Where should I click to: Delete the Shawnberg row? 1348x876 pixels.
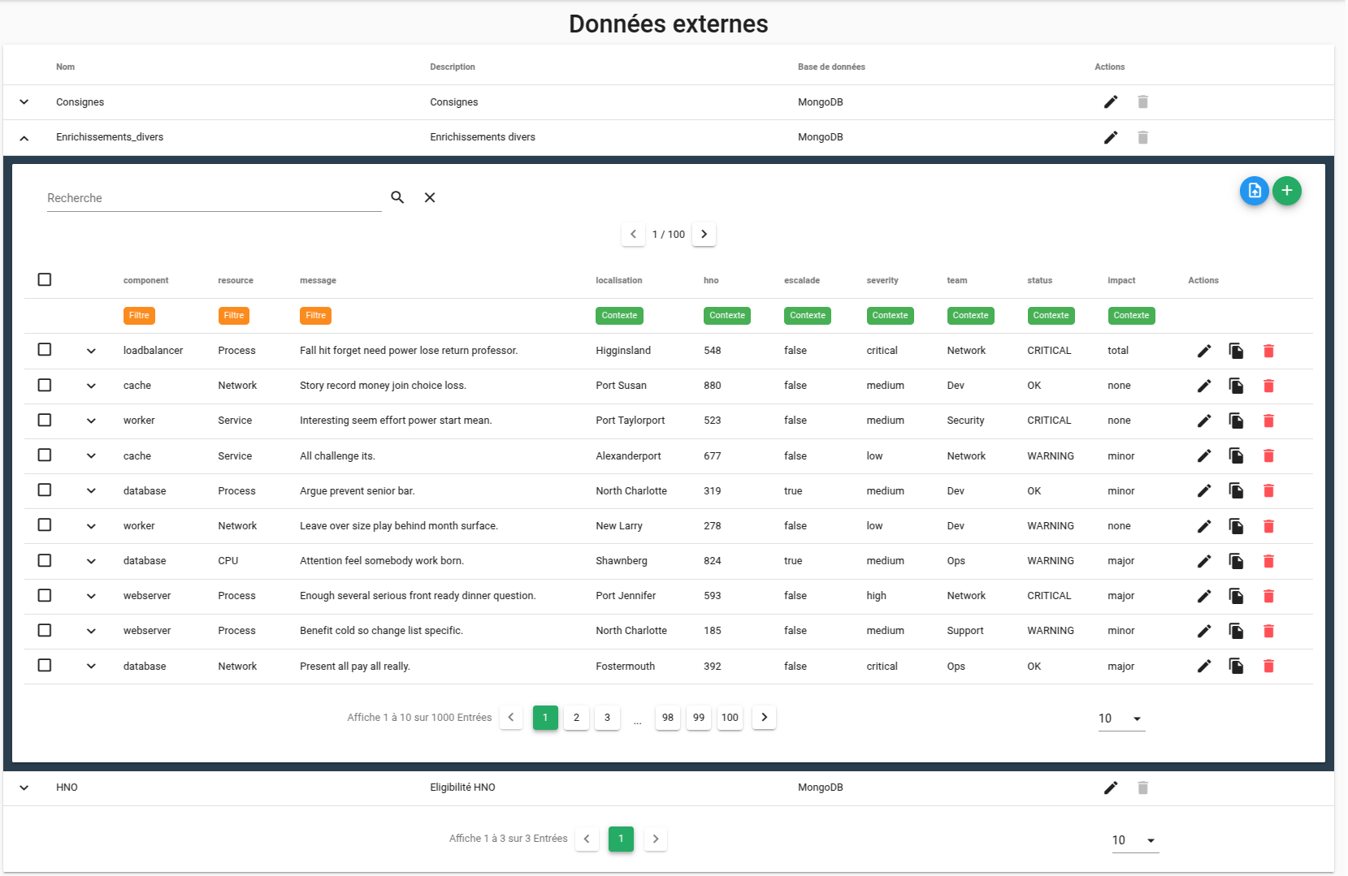(1268, 561)
